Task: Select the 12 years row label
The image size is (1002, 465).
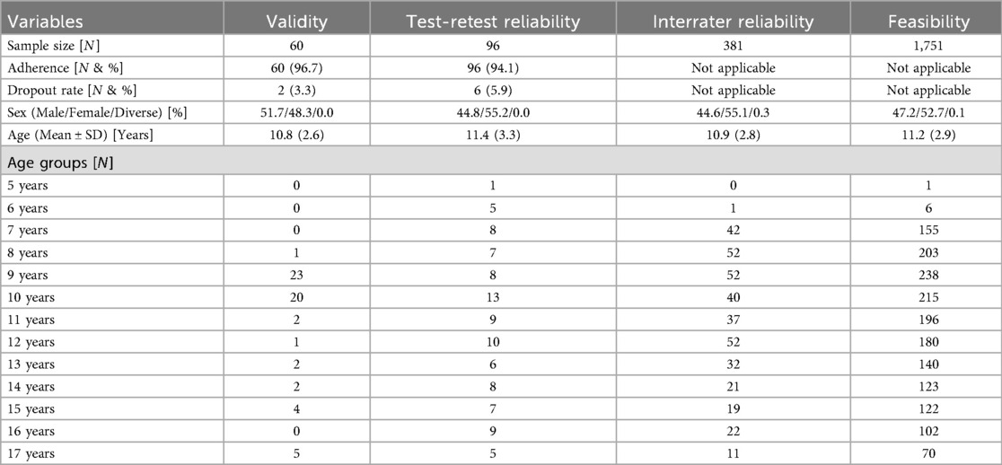Action: [31, 342]
